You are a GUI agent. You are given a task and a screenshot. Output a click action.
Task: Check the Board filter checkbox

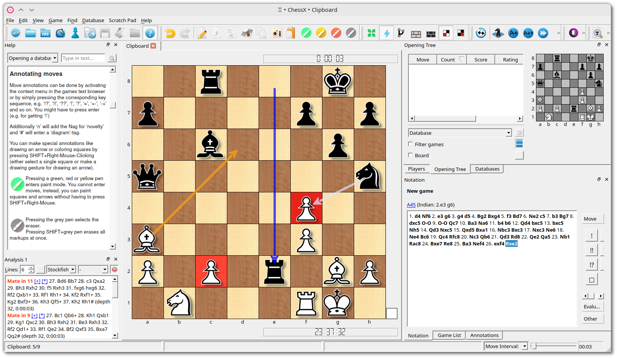point(411,155)
